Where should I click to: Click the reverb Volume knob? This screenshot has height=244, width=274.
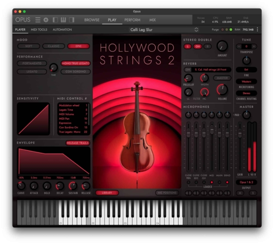tap(222, 90)
